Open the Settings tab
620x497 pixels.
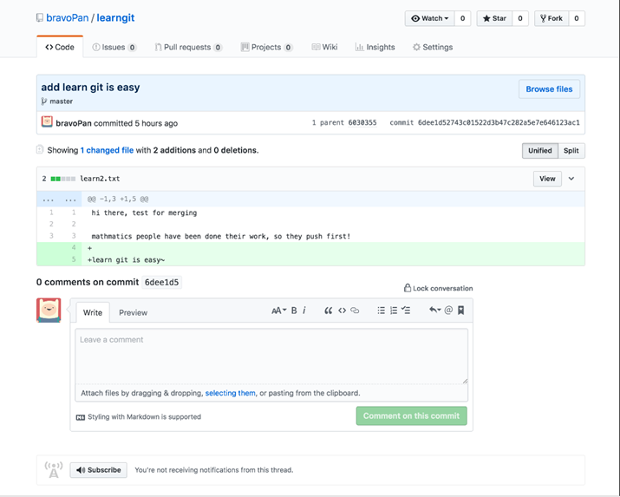433,47
